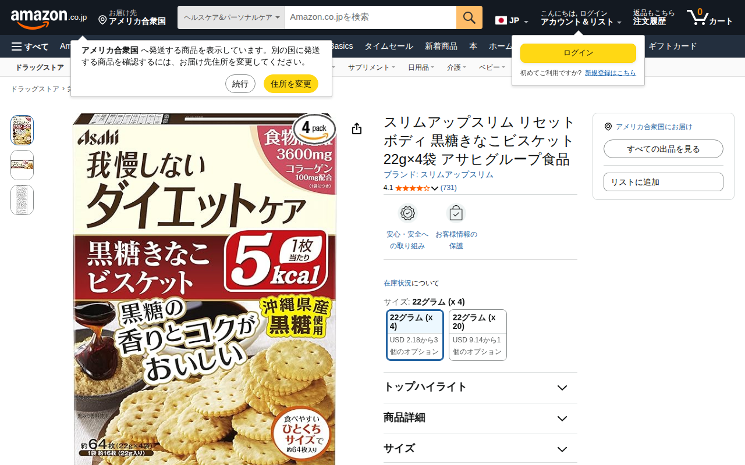Viewport: 745px width, 465px height.
Task: Click the yellow ログイン button
Action: [578, 53]
